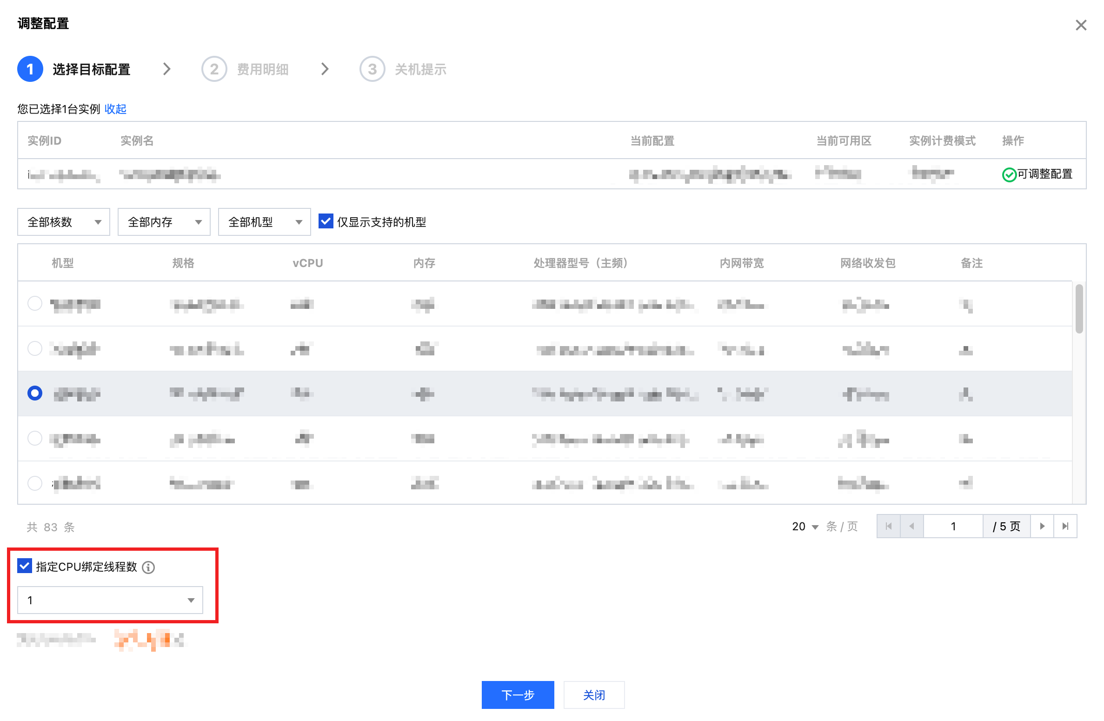This screenshot has width=1104, height=721.
Task: Click step 1 number circle icon
Action: point(30,69)
